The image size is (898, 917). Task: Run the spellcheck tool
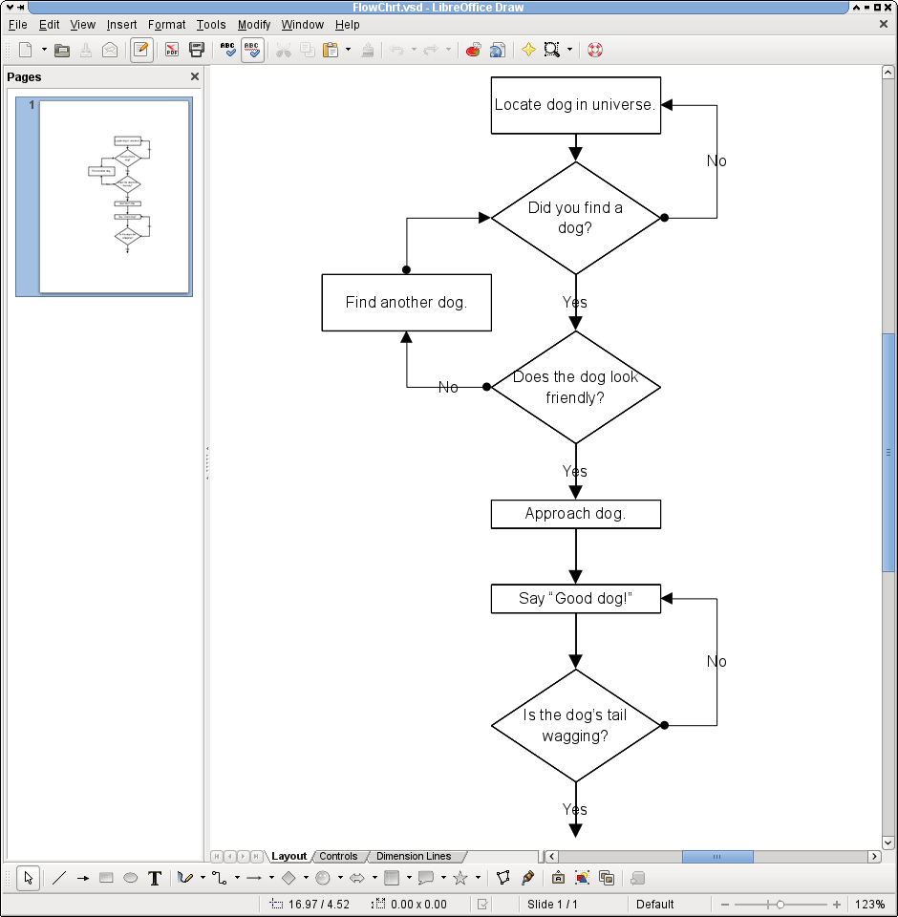tap(228, 50)
